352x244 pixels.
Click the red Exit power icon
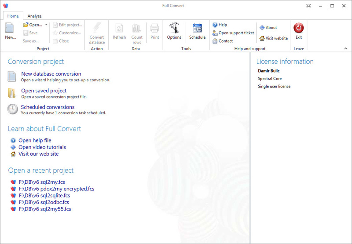click(299, 28)
